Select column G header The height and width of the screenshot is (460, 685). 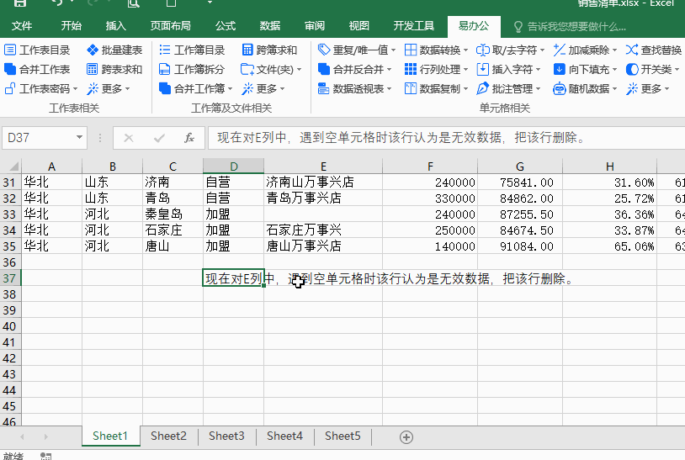pos(520,167)
